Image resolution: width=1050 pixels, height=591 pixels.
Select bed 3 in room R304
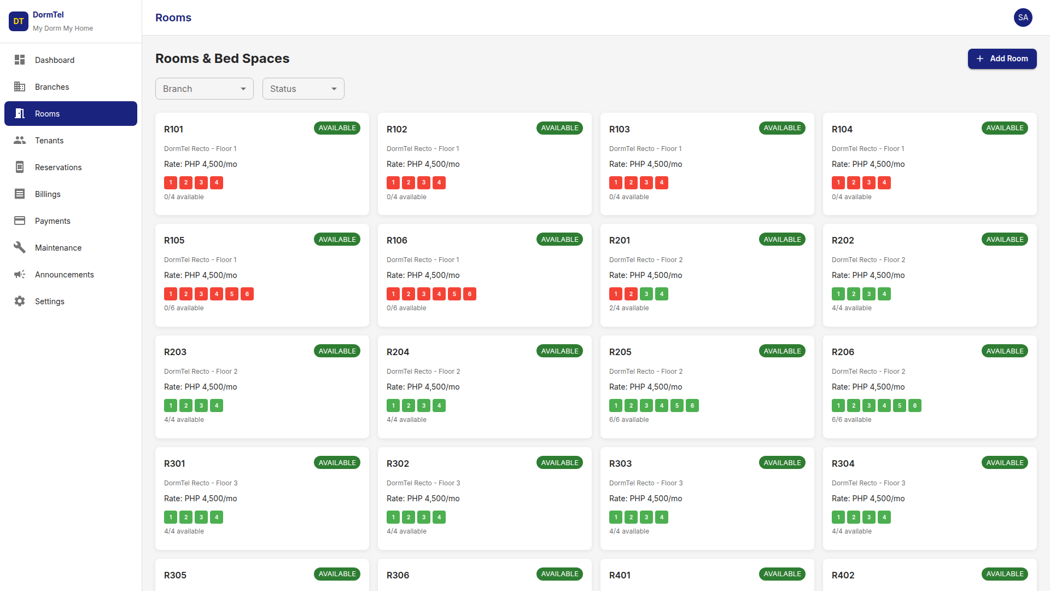[x=869, y=517]
